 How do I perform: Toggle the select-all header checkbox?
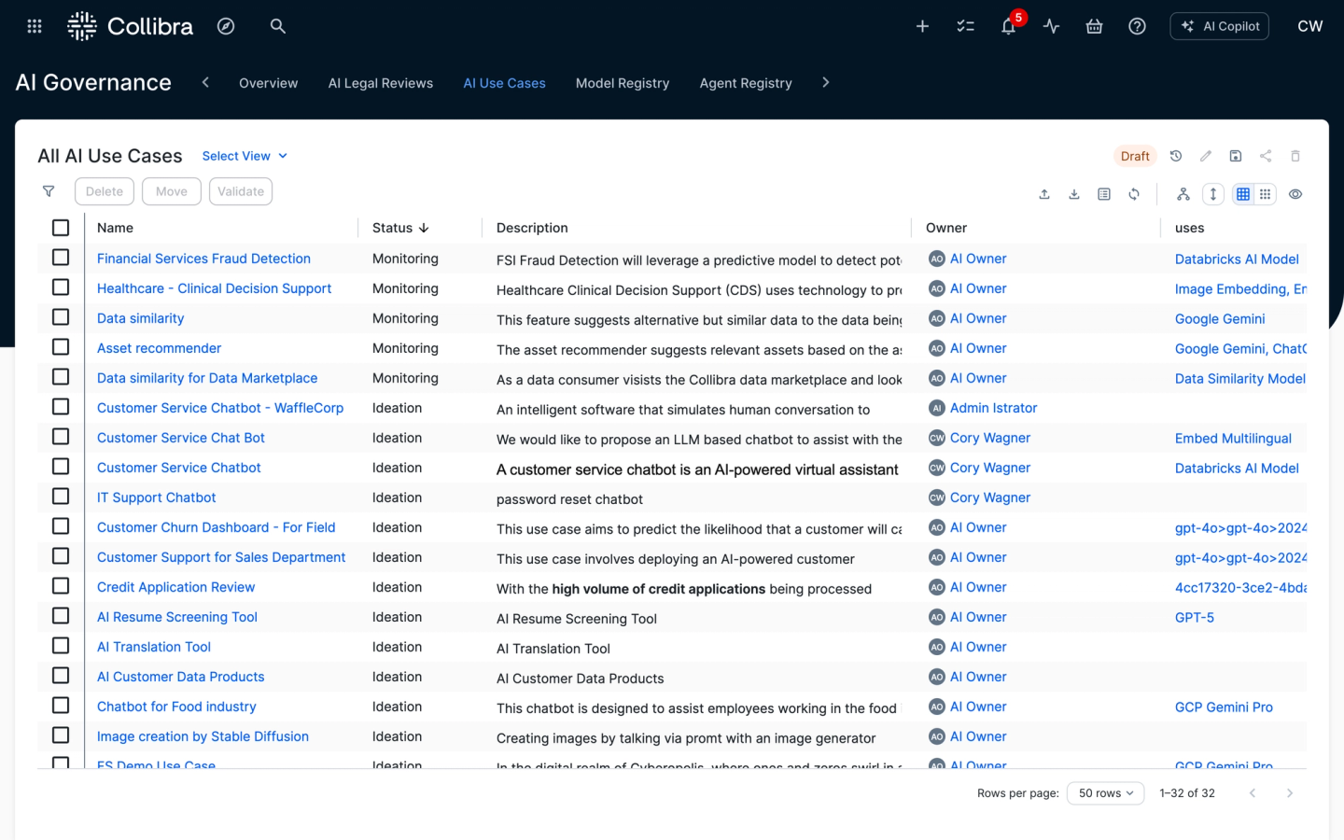click(61, 228)
